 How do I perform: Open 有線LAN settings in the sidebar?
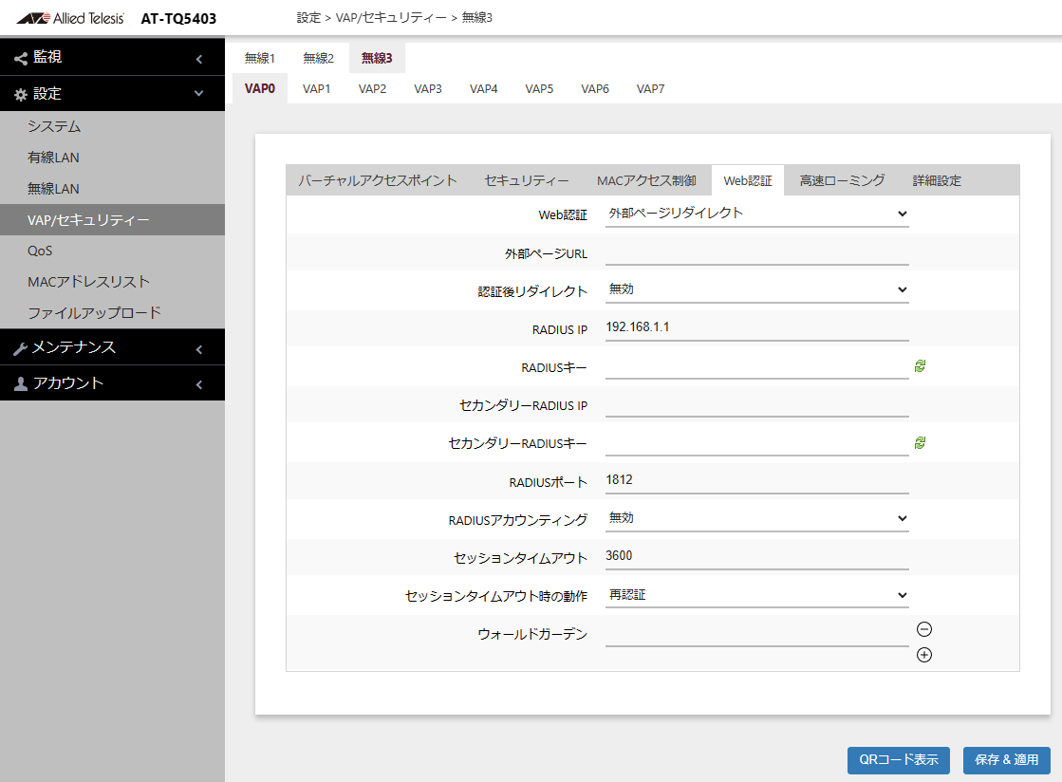pyautogui.click(x=112, y=158)
